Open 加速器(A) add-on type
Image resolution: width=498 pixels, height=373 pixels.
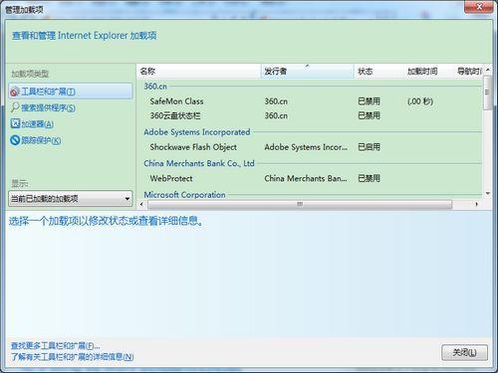coord(38,124)
